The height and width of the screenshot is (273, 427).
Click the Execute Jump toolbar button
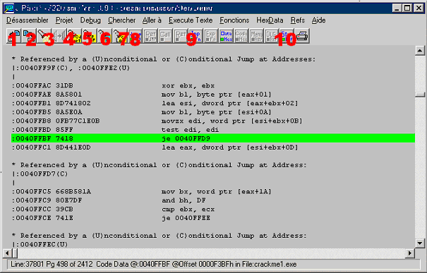point(135,36)
